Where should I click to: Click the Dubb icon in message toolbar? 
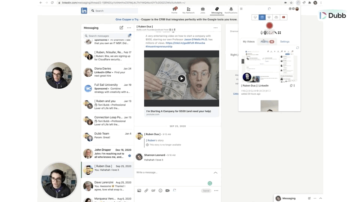tap(174, 190)
